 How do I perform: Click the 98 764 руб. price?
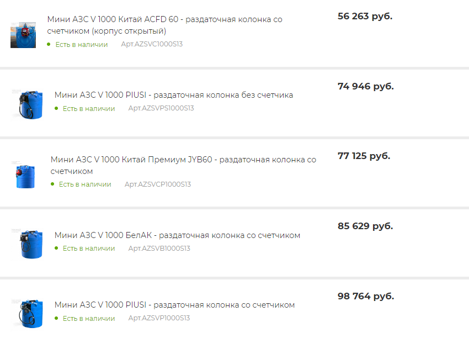[x=366, y=296]
